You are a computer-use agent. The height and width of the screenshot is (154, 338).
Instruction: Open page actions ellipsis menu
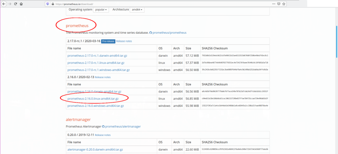[x=274, y=4]
